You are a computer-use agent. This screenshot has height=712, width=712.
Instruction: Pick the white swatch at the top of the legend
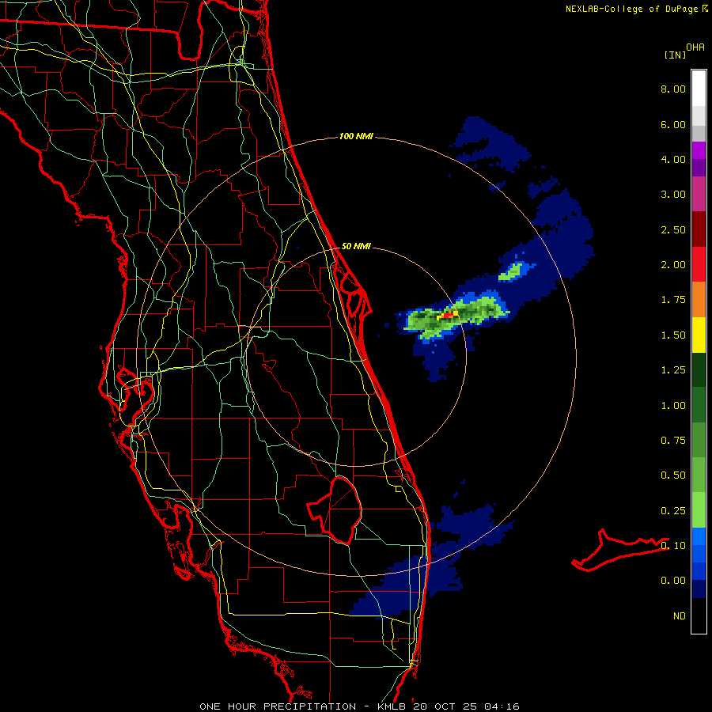pos(699,89)
